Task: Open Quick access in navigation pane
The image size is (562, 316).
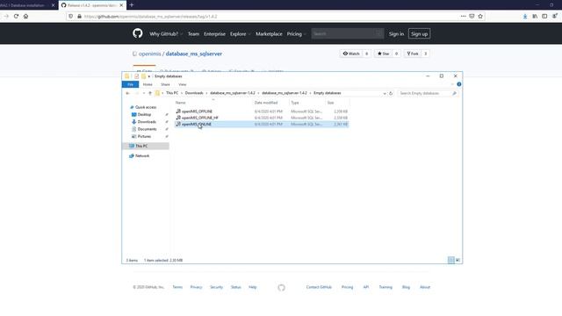Action: point(146,107)
